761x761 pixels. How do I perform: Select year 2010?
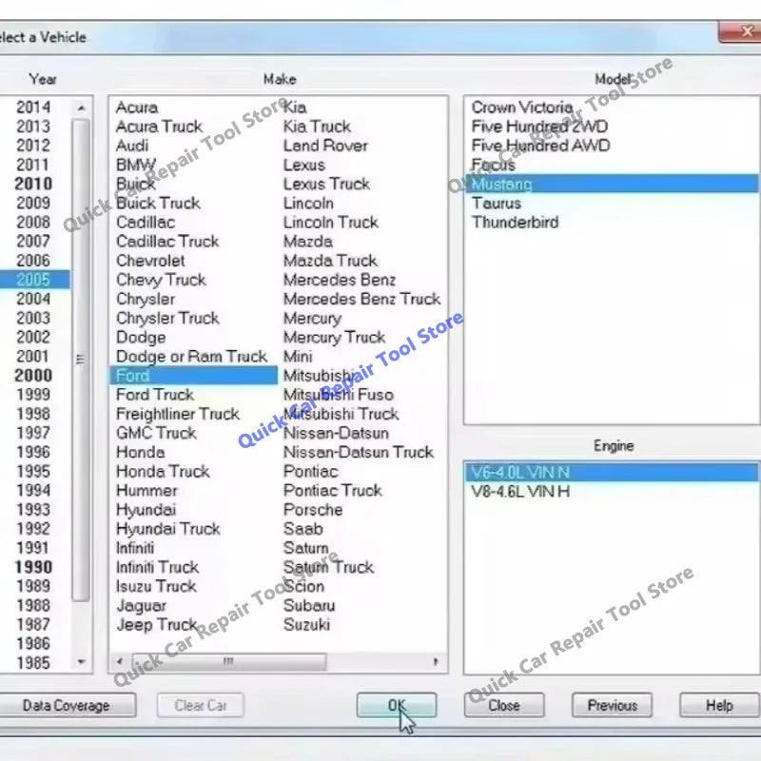pos(33,184)
